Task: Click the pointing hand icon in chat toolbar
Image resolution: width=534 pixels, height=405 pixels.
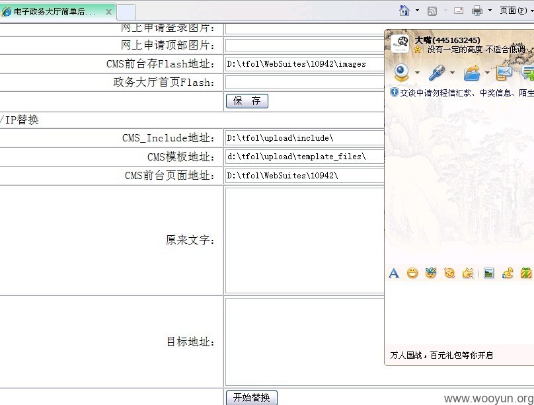Action: 468,273
